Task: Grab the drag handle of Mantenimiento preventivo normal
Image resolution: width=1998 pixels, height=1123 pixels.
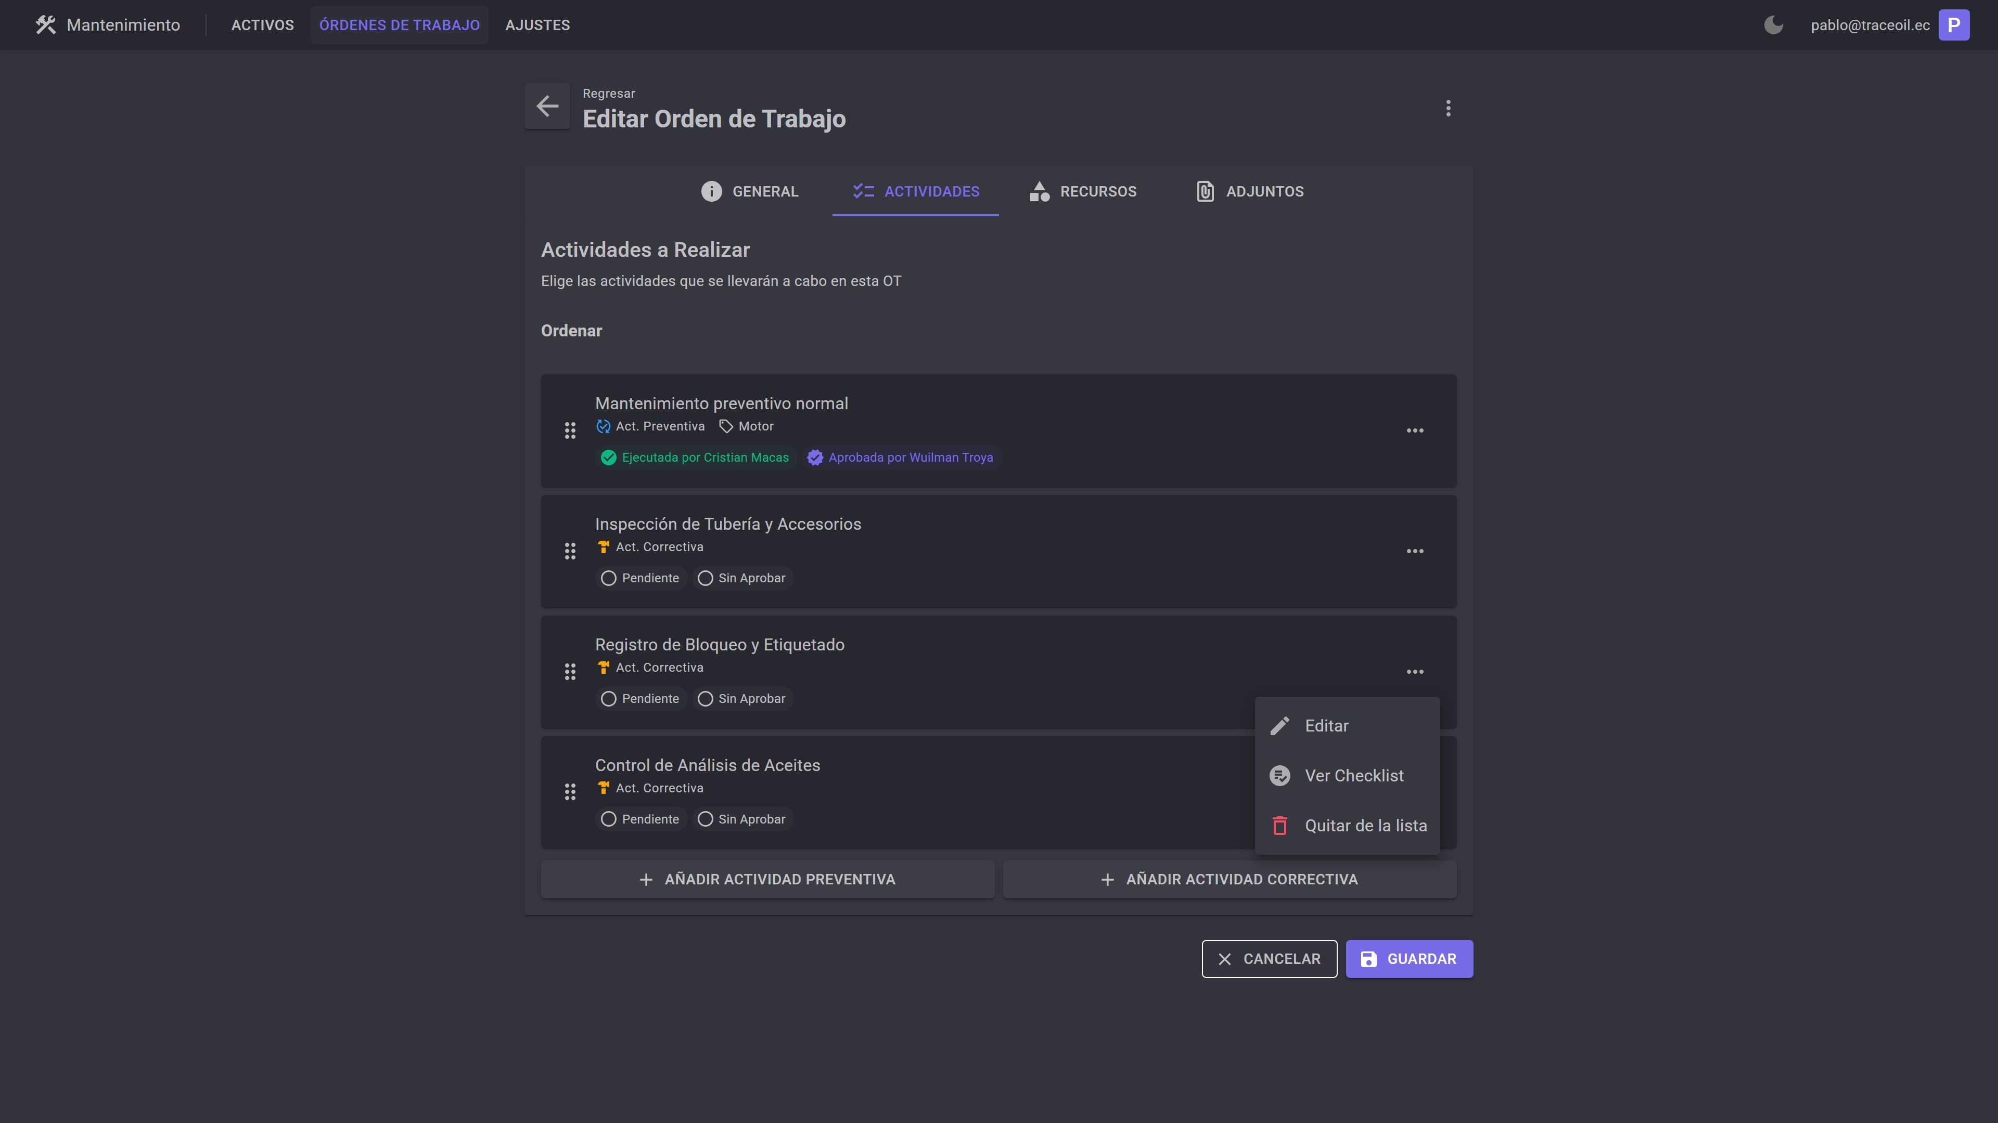Action: [570, 431]
